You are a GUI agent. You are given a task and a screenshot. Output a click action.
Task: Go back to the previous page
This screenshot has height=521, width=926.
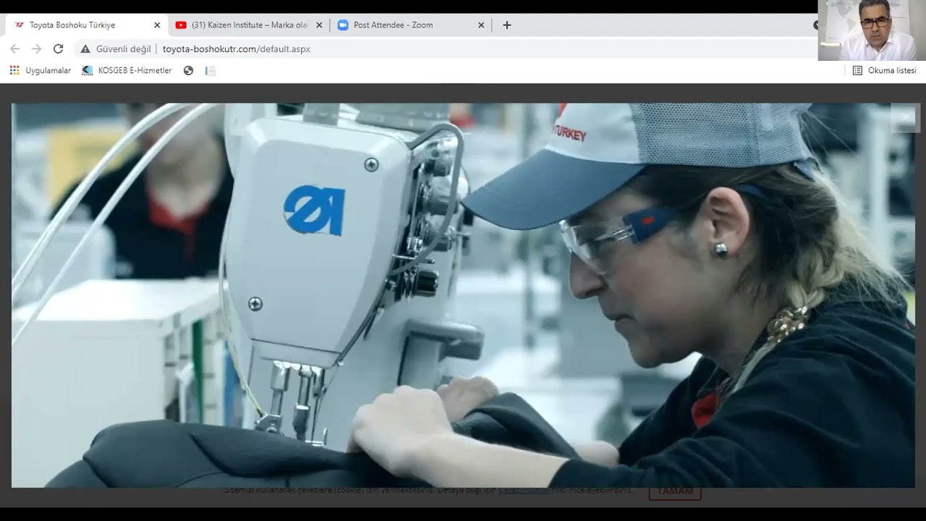[15, 48]
